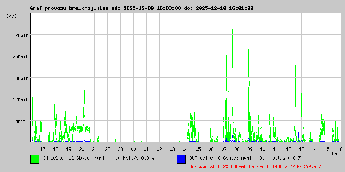Click hour label 08 on time axis

pyautogui.click(x=237, y=149)
